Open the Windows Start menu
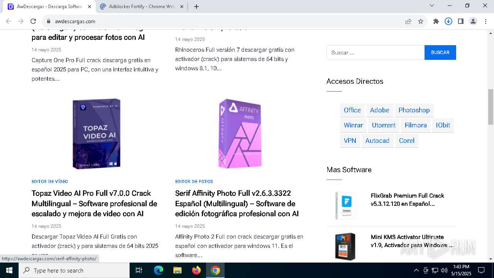 click(x=9, y=270)
